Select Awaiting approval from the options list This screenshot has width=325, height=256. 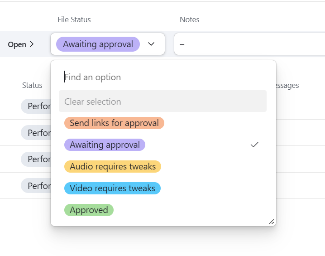pyautogui.click(x=105, y=145)
